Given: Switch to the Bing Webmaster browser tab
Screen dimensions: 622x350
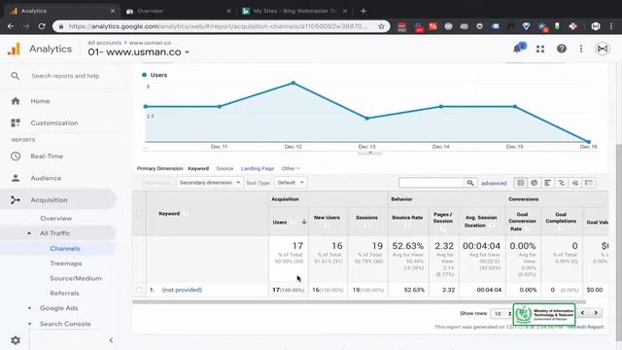Looking at the screenshot, I should pyautogui.click(x=294, y=11).
